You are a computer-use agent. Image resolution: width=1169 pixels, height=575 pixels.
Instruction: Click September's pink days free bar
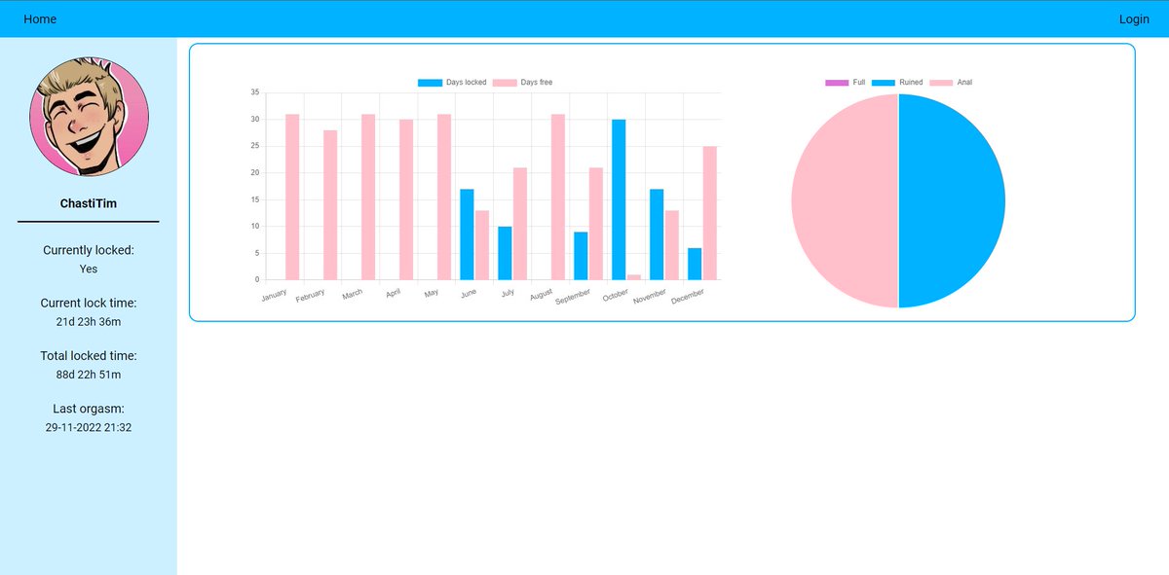click(x=596, y=223)
